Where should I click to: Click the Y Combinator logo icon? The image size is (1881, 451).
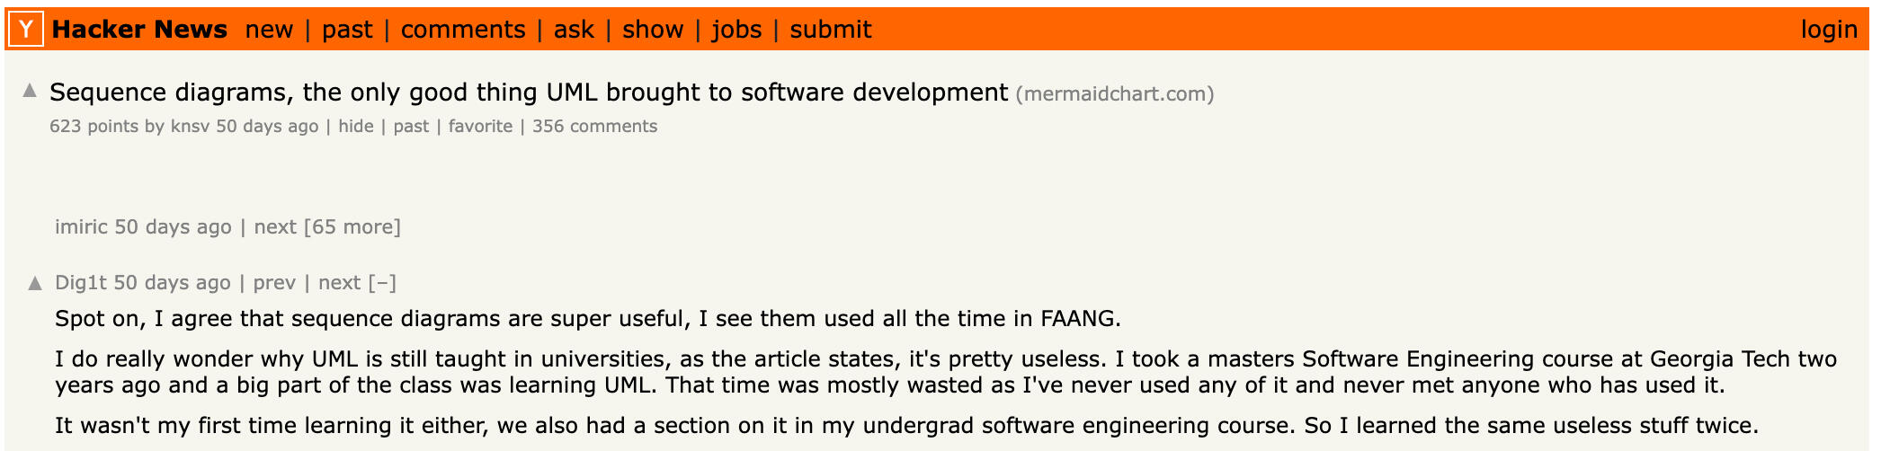coord(26,30)
